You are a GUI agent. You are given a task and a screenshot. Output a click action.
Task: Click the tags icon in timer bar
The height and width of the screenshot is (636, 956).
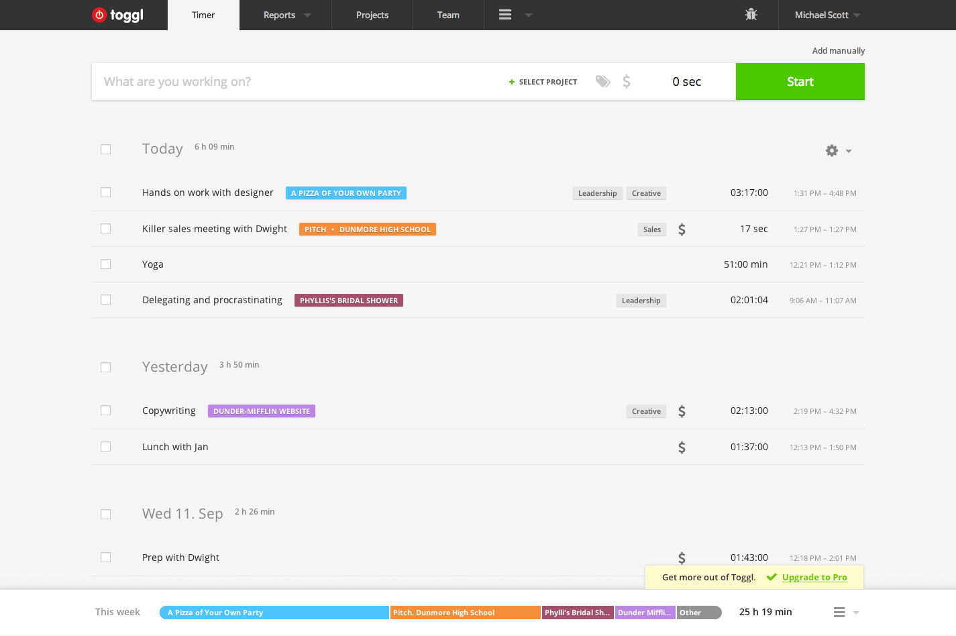click(602, 82)
